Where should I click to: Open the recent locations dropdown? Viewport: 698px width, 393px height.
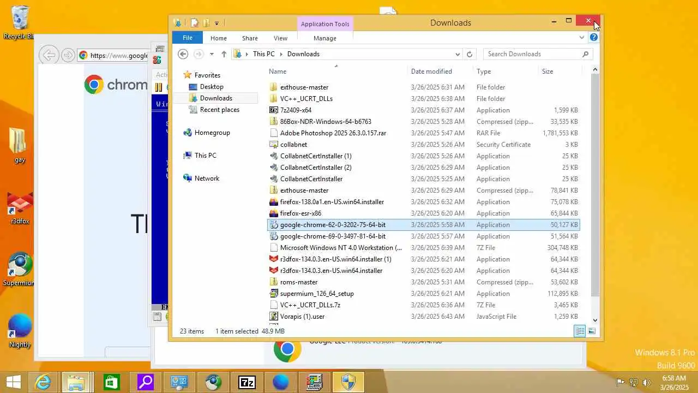tap(211, 54)
